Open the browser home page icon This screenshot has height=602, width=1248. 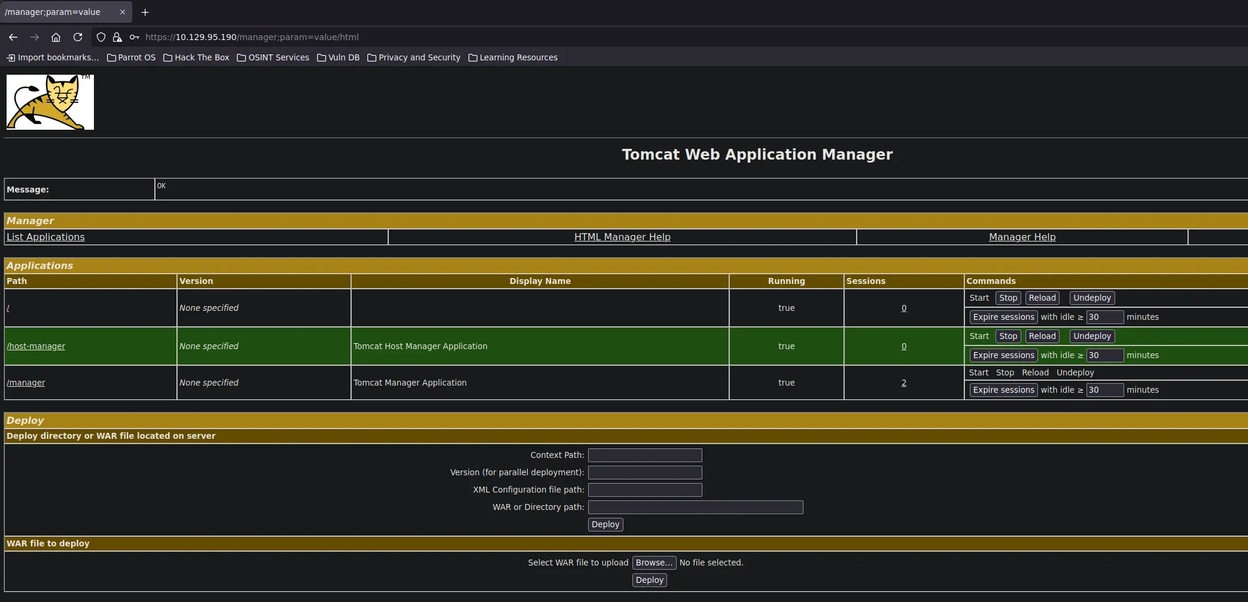(x=56, y=37)
